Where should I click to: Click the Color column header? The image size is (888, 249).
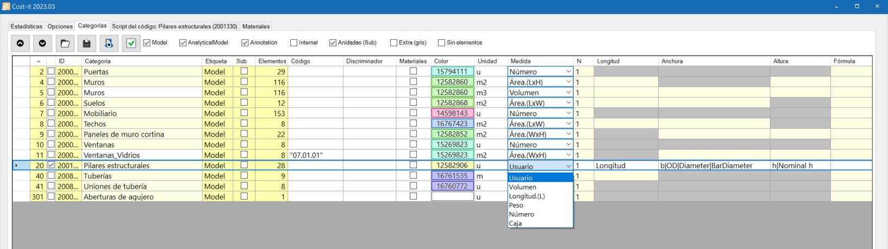[x=453, y=61]
